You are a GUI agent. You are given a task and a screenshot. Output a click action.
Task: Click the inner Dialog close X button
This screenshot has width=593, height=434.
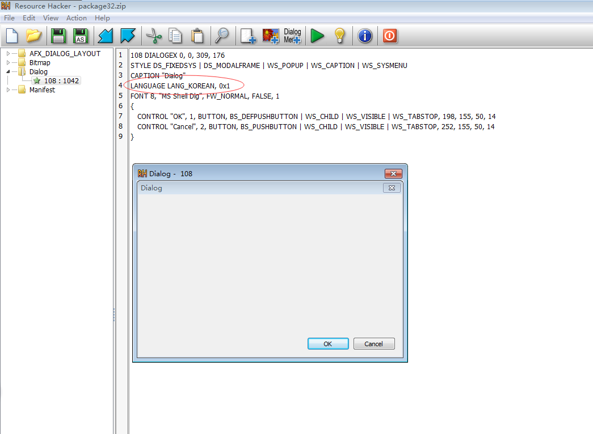click(392, 188)
